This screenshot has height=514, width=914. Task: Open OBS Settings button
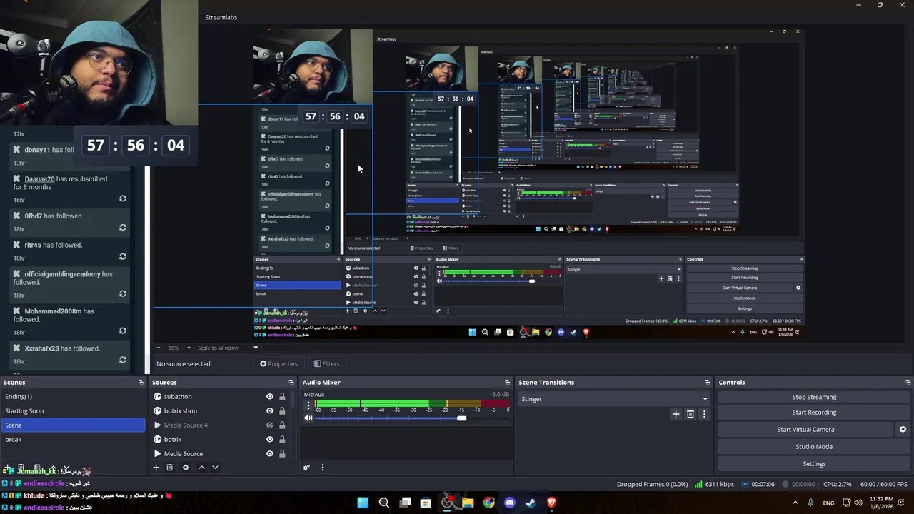[814, 464]
